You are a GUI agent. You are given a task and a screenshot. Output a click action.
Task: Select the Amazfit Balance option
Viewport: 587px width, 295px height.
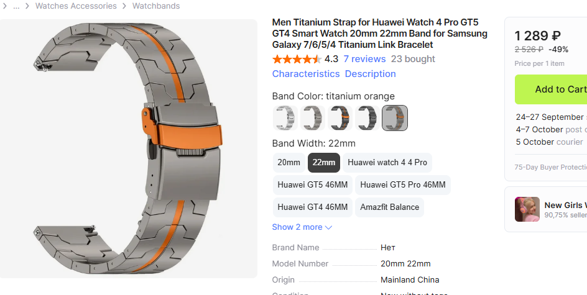[390, 207]
